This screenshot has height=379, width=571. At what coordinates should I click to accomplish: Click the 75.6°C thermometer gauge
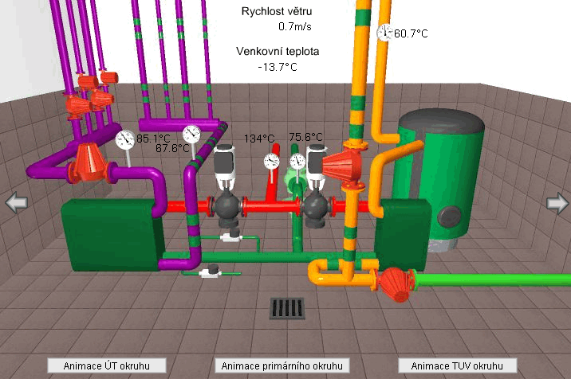[297, 162]
